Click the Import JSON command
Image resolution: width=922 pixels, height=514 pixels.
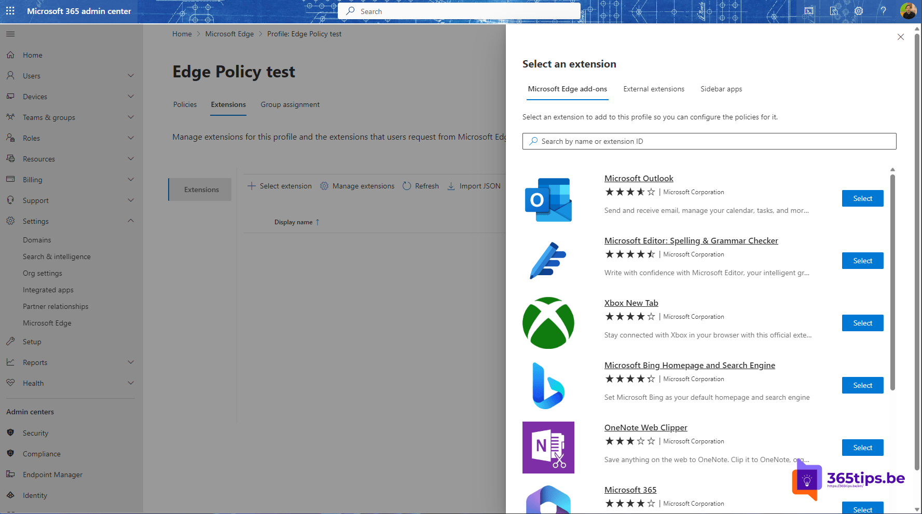[x=474, y=186]
